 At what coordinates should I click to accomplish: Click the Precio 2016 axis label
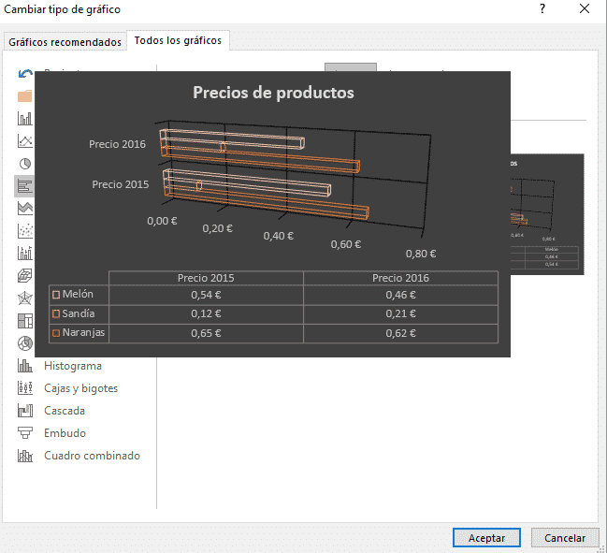click(x=117, y=144)
